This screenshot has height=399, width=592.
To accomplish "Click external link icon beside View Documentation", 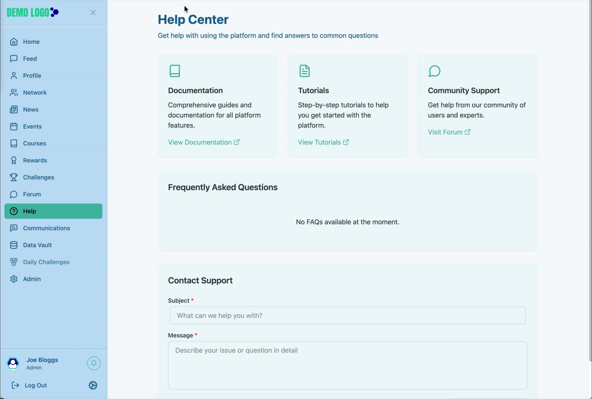I will [x=237, y=142].
